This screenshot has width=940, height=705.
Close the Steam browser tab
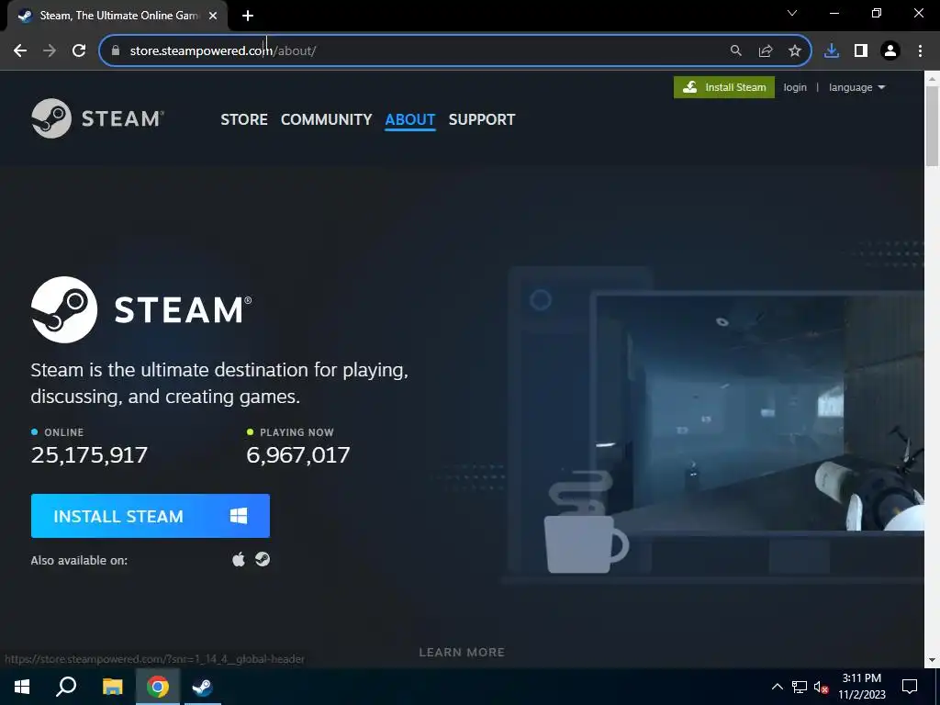pyautogui.click(x=213, y=17)
